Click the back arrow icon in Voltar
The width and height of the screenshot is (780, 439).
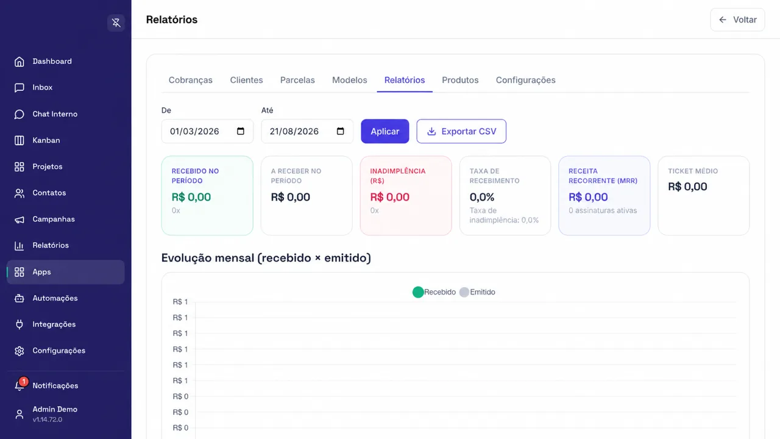click(x=723, y=20)
